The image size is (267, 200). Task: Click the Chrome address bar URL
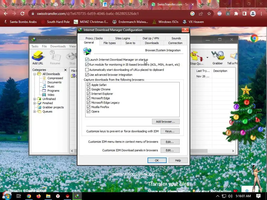pyautogui.click(x=88, y=14)
